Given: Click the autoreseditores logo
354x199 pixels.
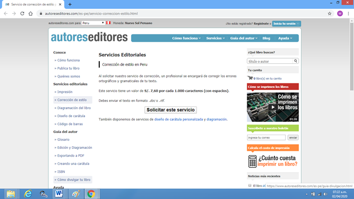Looking at the screenshot, I should 89,37.
